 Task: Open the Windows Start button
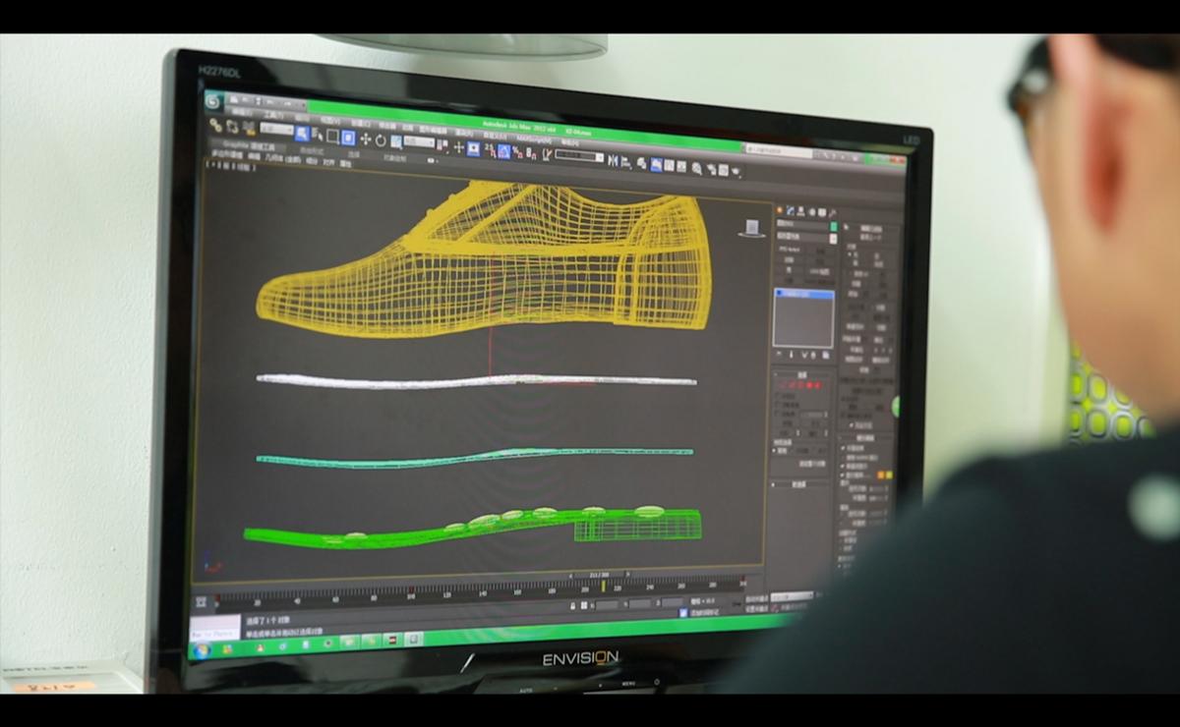204,649
